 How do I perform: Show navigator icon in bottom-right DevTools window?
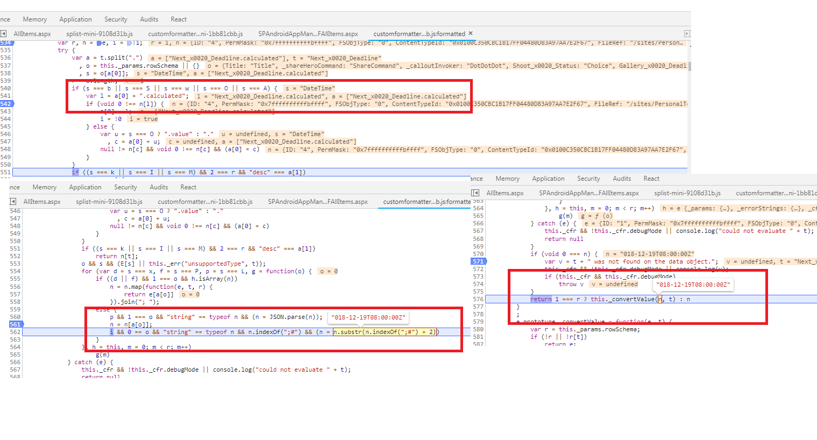[x=475, y=193]
